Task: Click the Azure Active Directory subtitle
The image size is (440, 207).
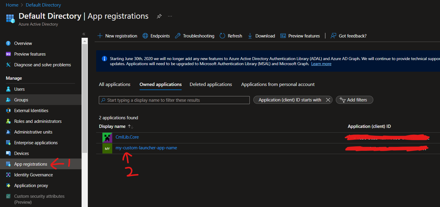Action: [38, 24]
